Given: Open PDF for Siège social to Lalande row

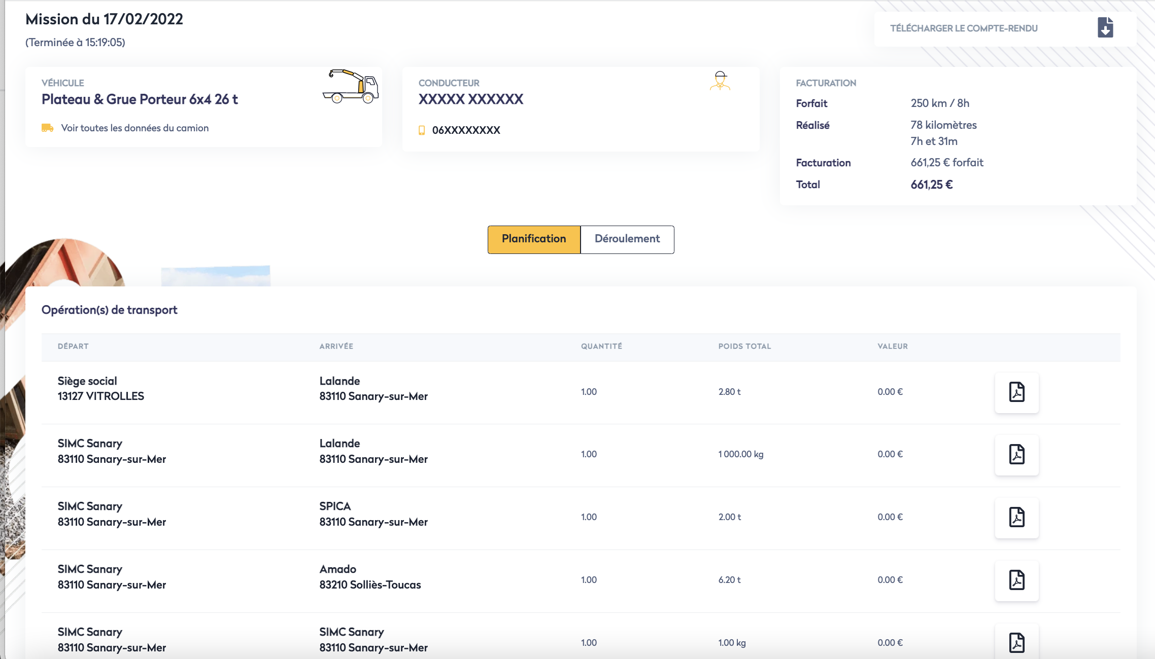Looking at the screenshot, I should 1016,392.
